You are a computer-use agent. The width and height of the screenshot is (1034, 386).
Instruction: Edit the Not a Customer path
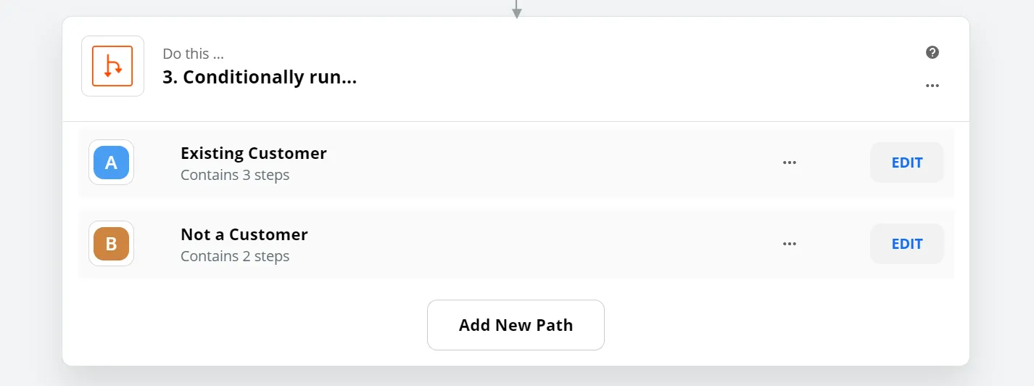tap(906, 244)
